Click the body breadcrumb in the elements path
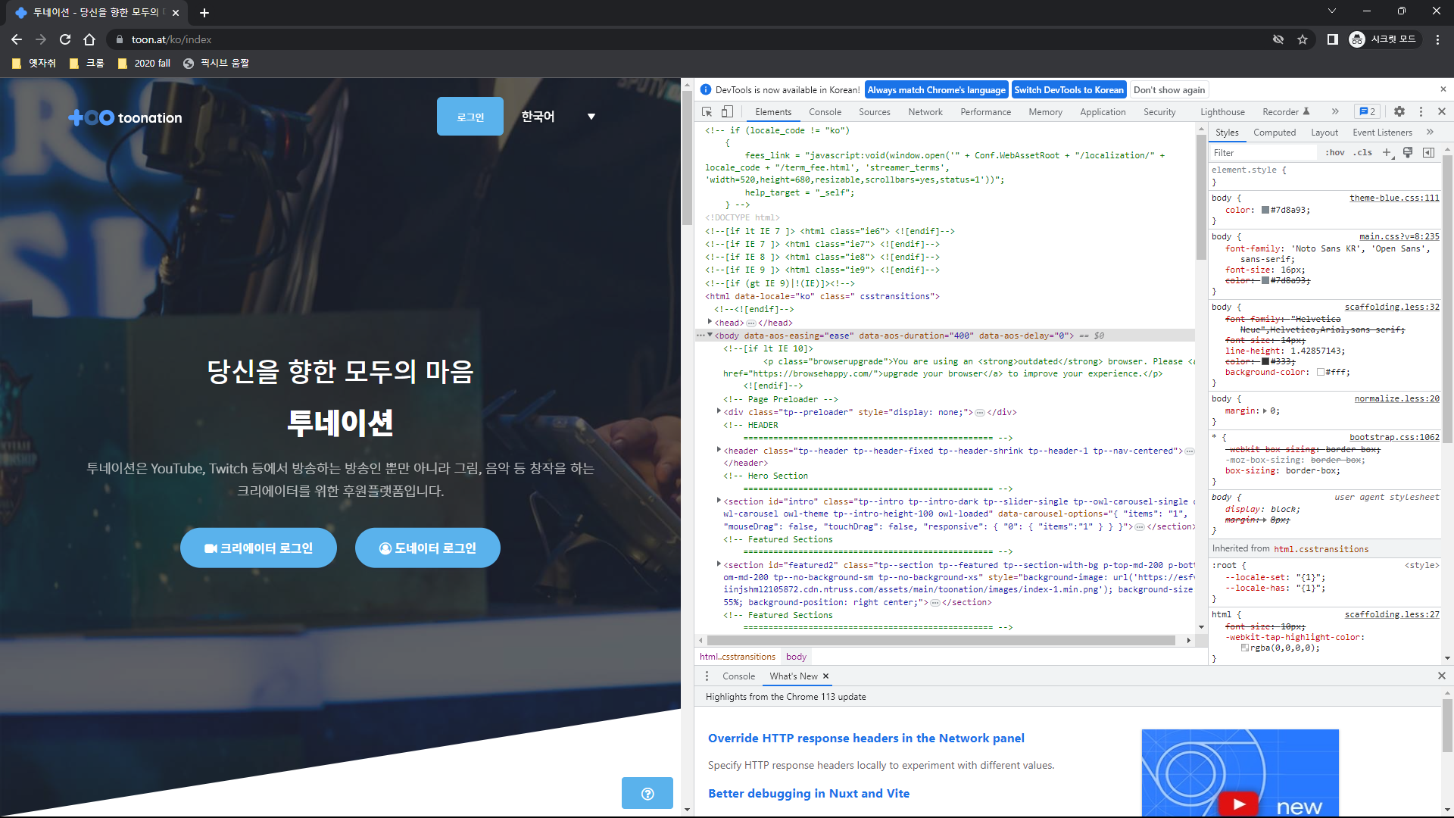 (x=796, y=657)
